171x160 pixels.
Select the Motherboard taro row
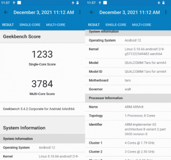coord(128,80)
